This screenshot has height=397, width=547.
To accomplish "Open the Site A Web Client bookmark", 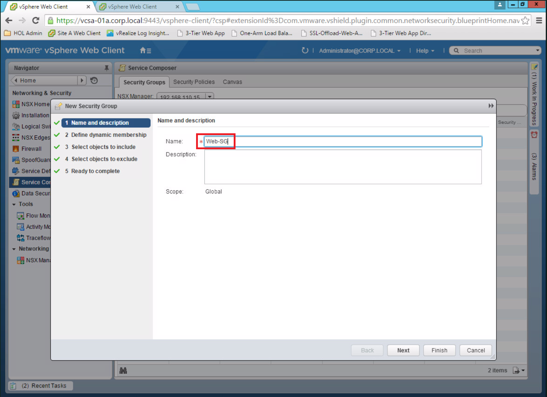I will click(75, 33).
